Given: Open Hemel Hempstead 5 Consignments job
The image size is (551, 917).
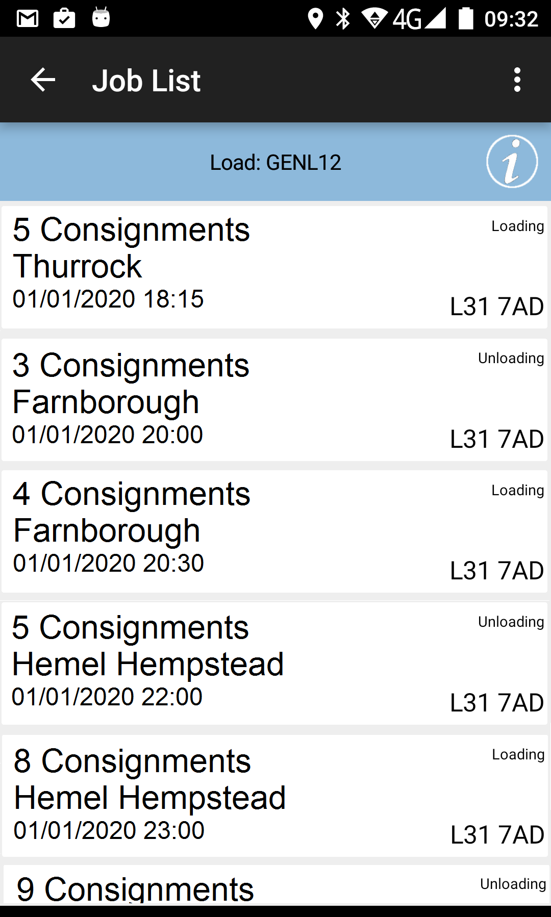Looking at the screenshot, I should click(x=274, y=664).
